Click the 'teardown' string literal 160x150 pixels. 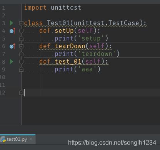(97, 54)
